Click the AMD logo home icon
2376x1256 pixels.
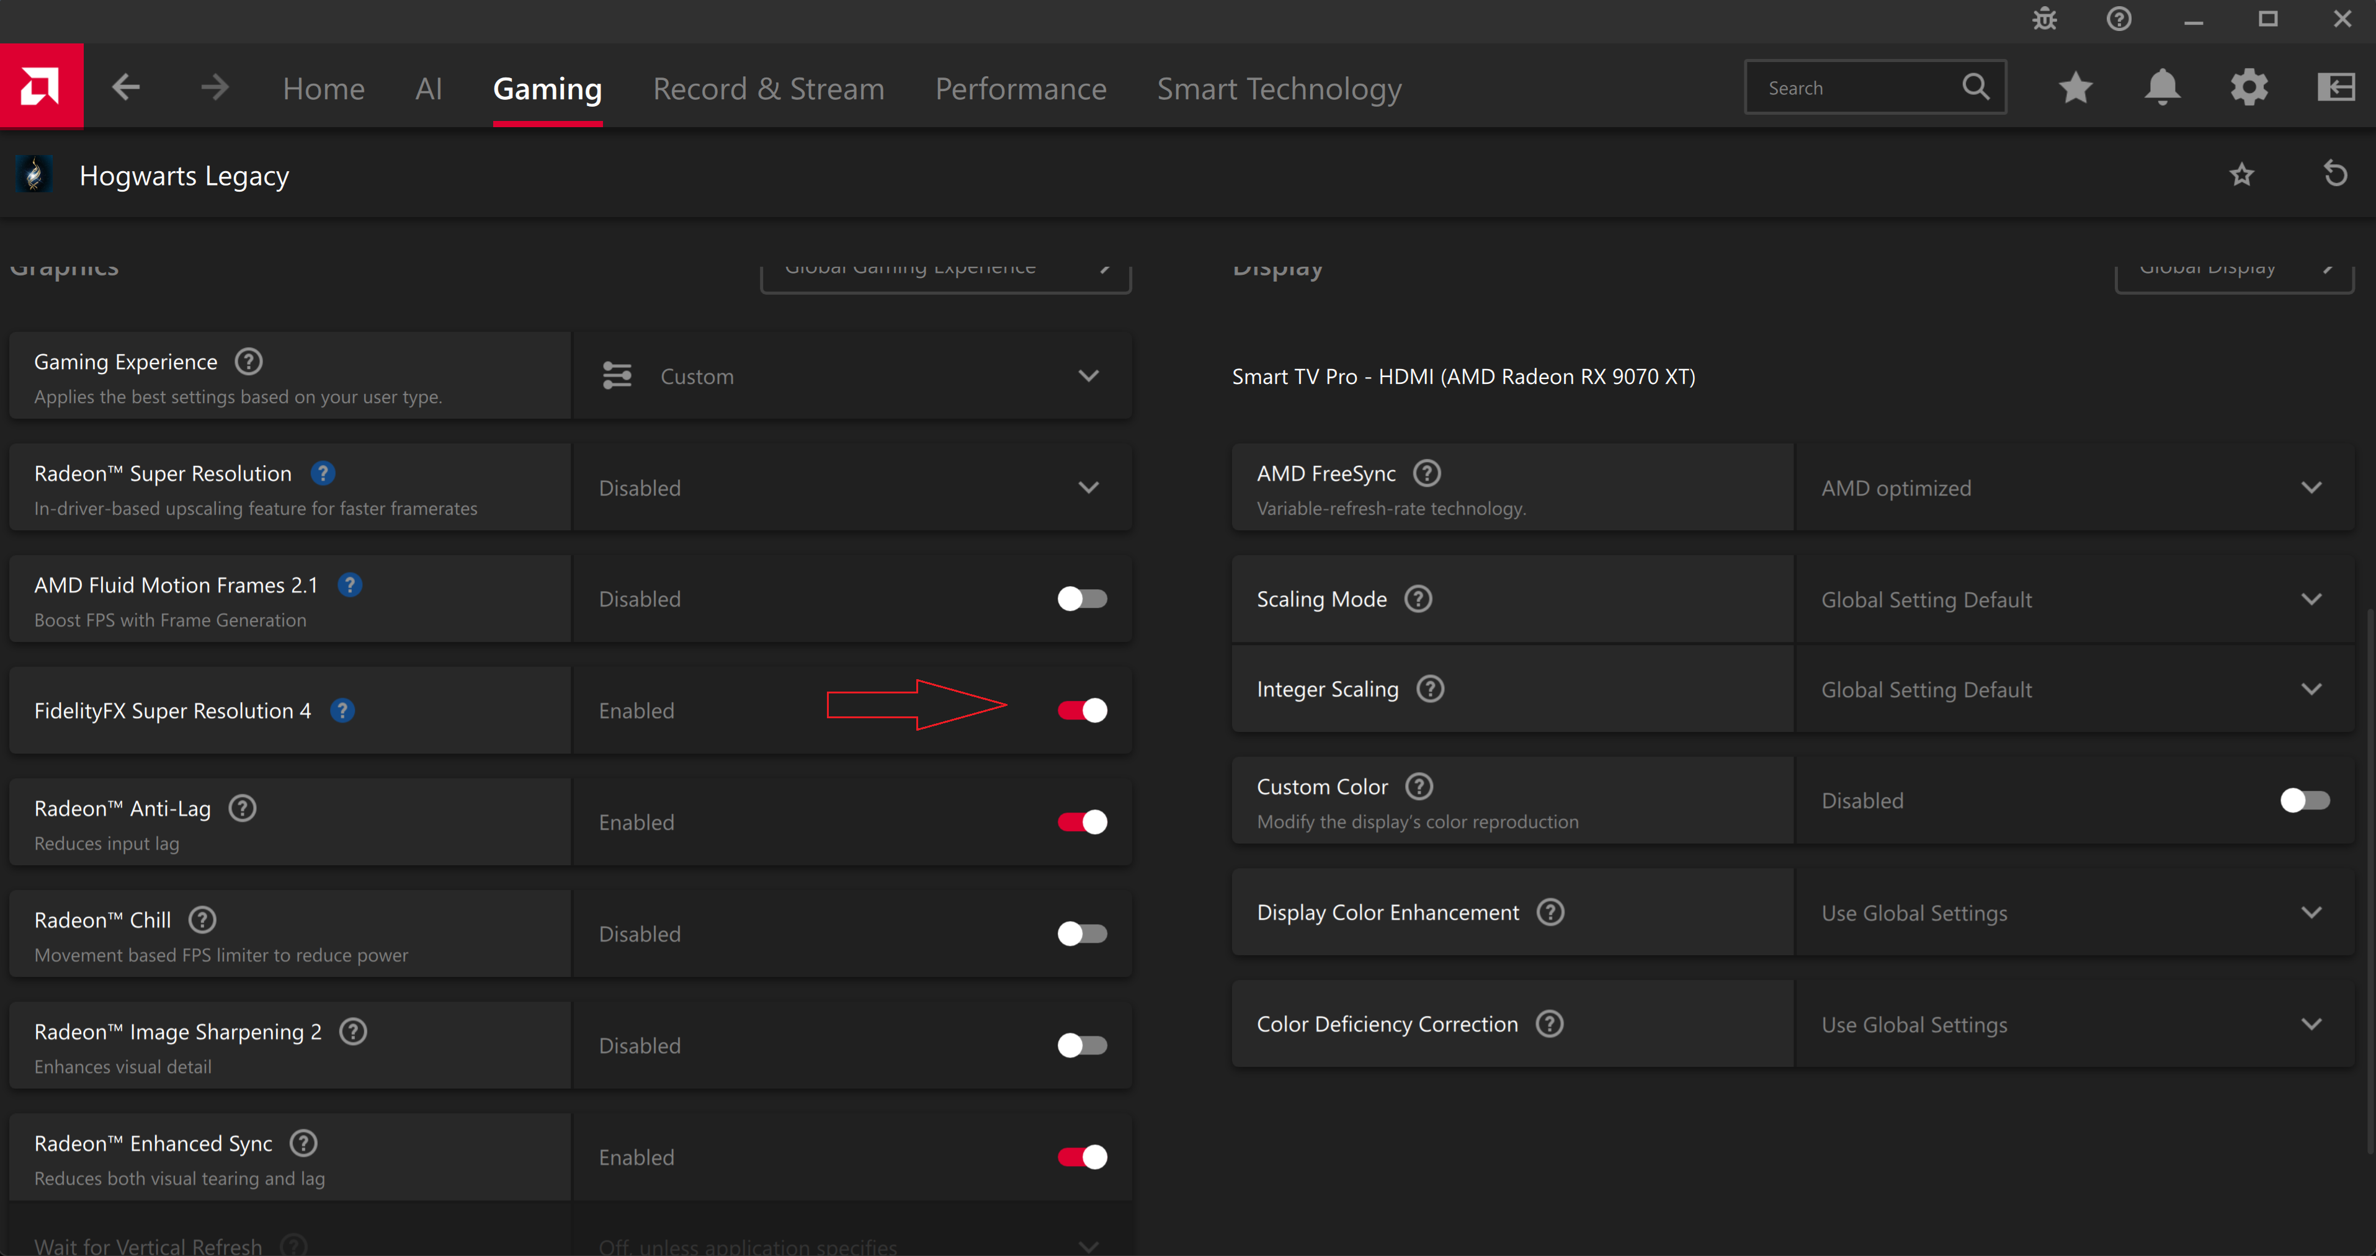40,86
